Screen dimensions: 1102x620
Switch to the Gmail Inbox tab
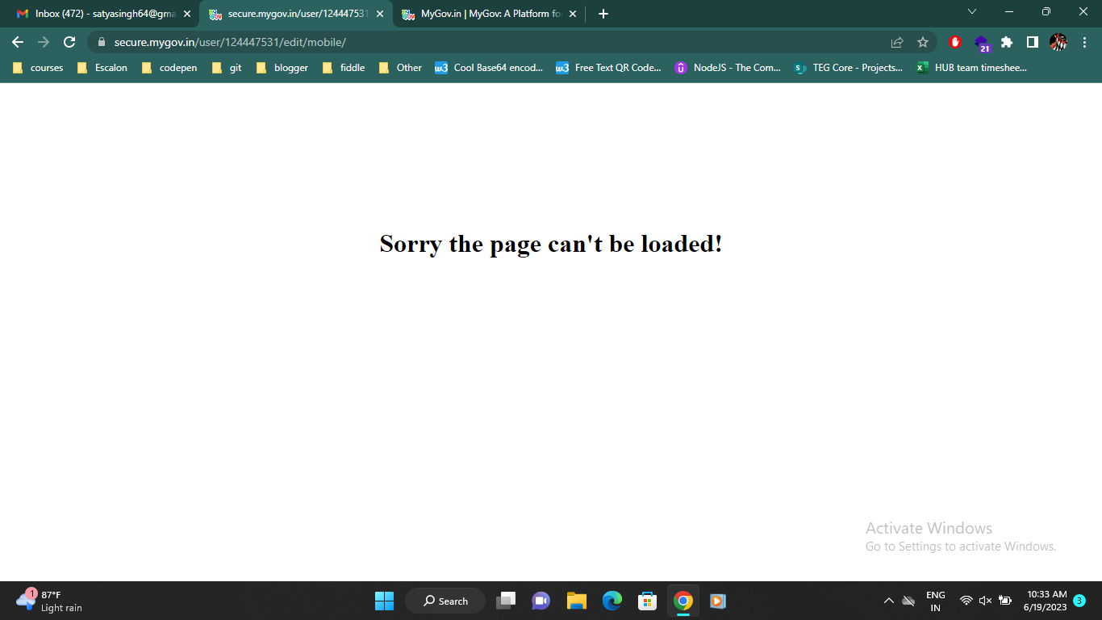[x=103, y=14]
